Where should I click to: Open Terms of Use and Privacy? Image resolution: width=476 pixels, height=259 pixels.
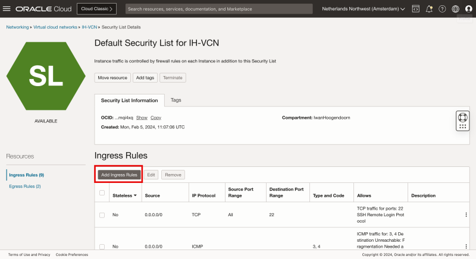pyautogui.click(x=29, y=255)
